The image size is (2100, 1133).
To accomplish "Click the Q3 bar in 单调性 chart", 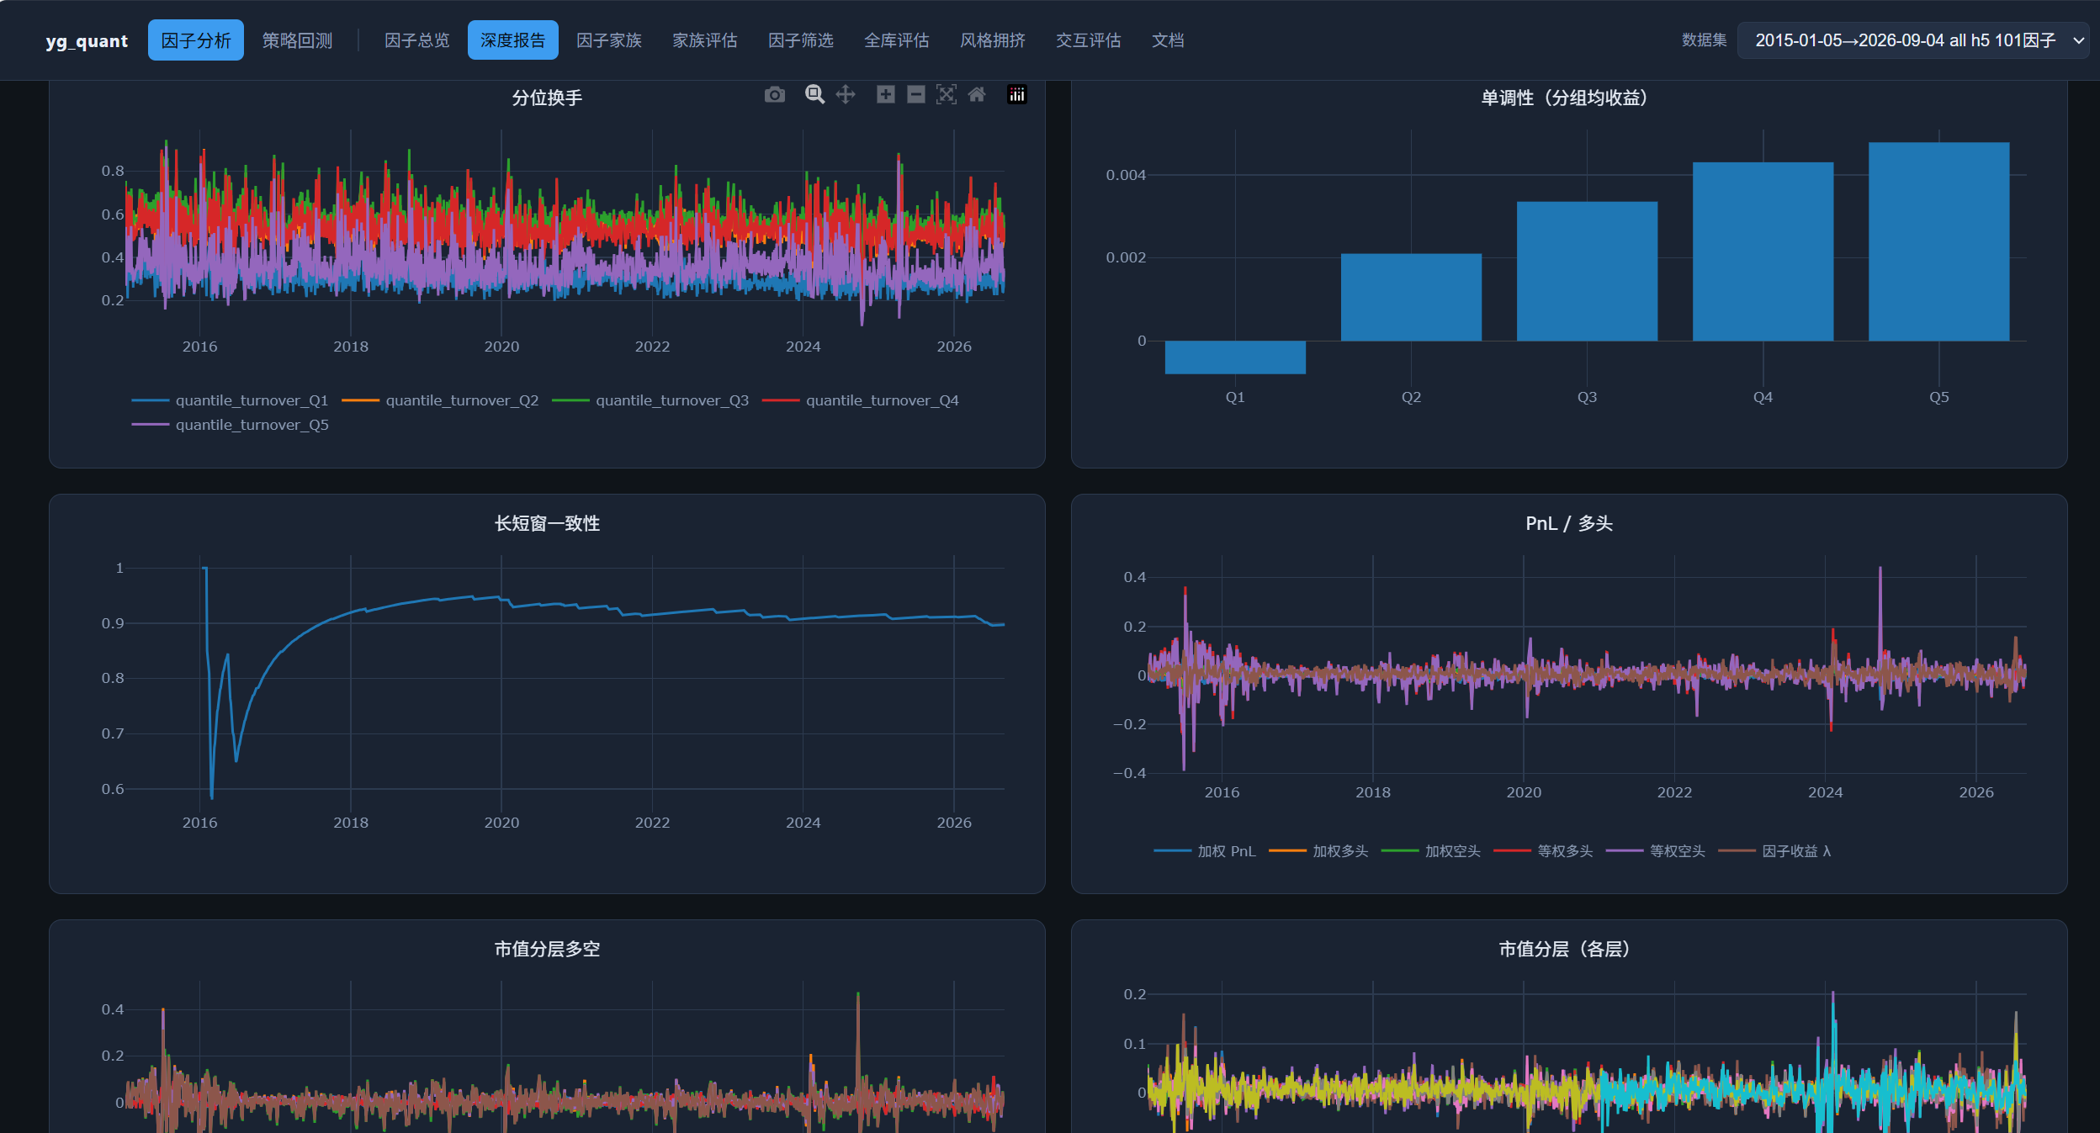I will tap(1587, 271).
